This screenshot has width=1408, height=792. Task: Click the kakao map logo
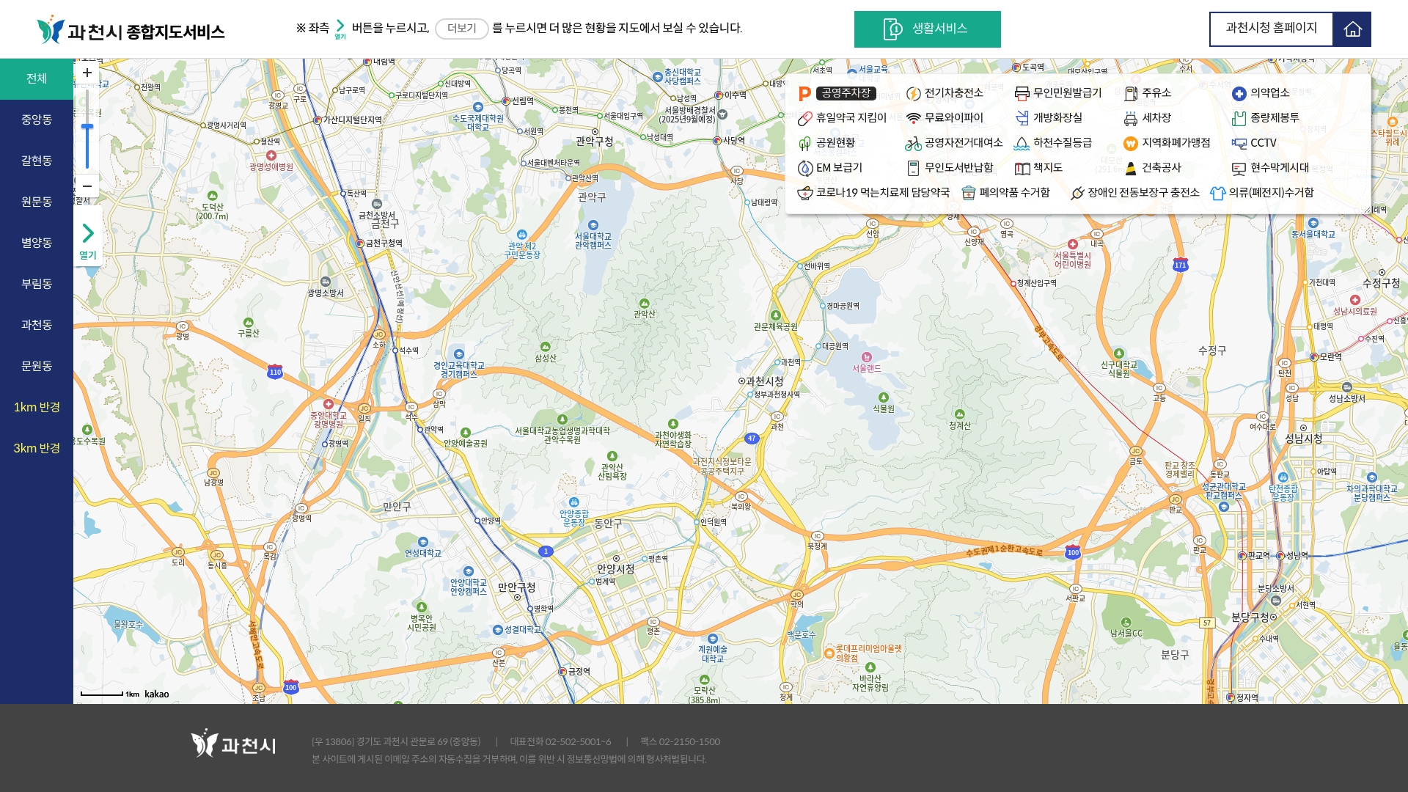[156, 694]
